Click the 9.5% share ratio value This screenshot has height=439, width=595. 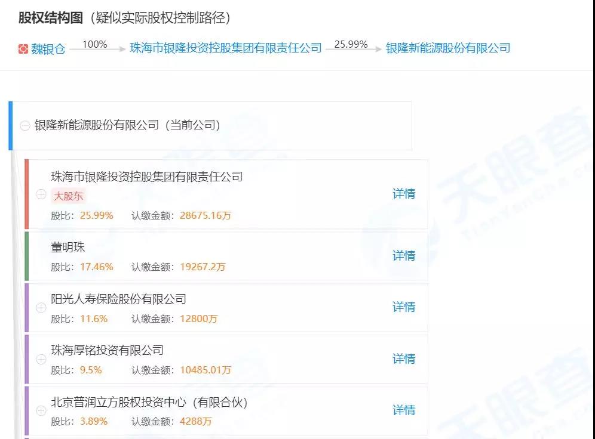click(91, 370)
